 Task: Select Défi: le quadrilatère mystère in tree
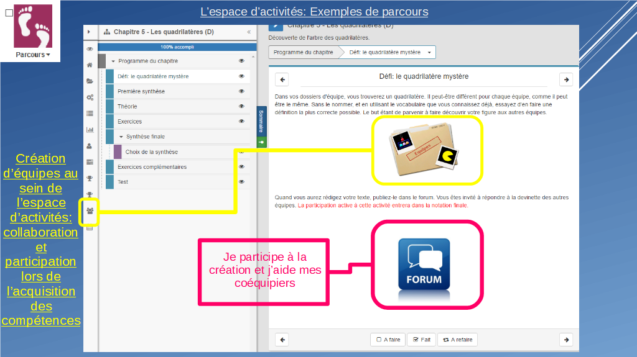pyautogui.click(x=153, y=76)
